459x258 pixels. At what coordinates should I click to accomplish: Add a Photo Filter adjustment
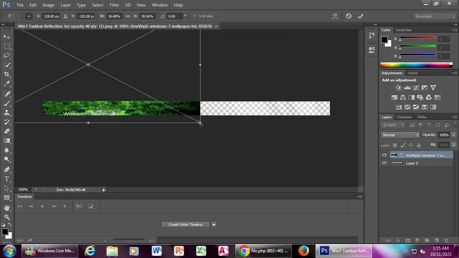[x=420, y=97]
